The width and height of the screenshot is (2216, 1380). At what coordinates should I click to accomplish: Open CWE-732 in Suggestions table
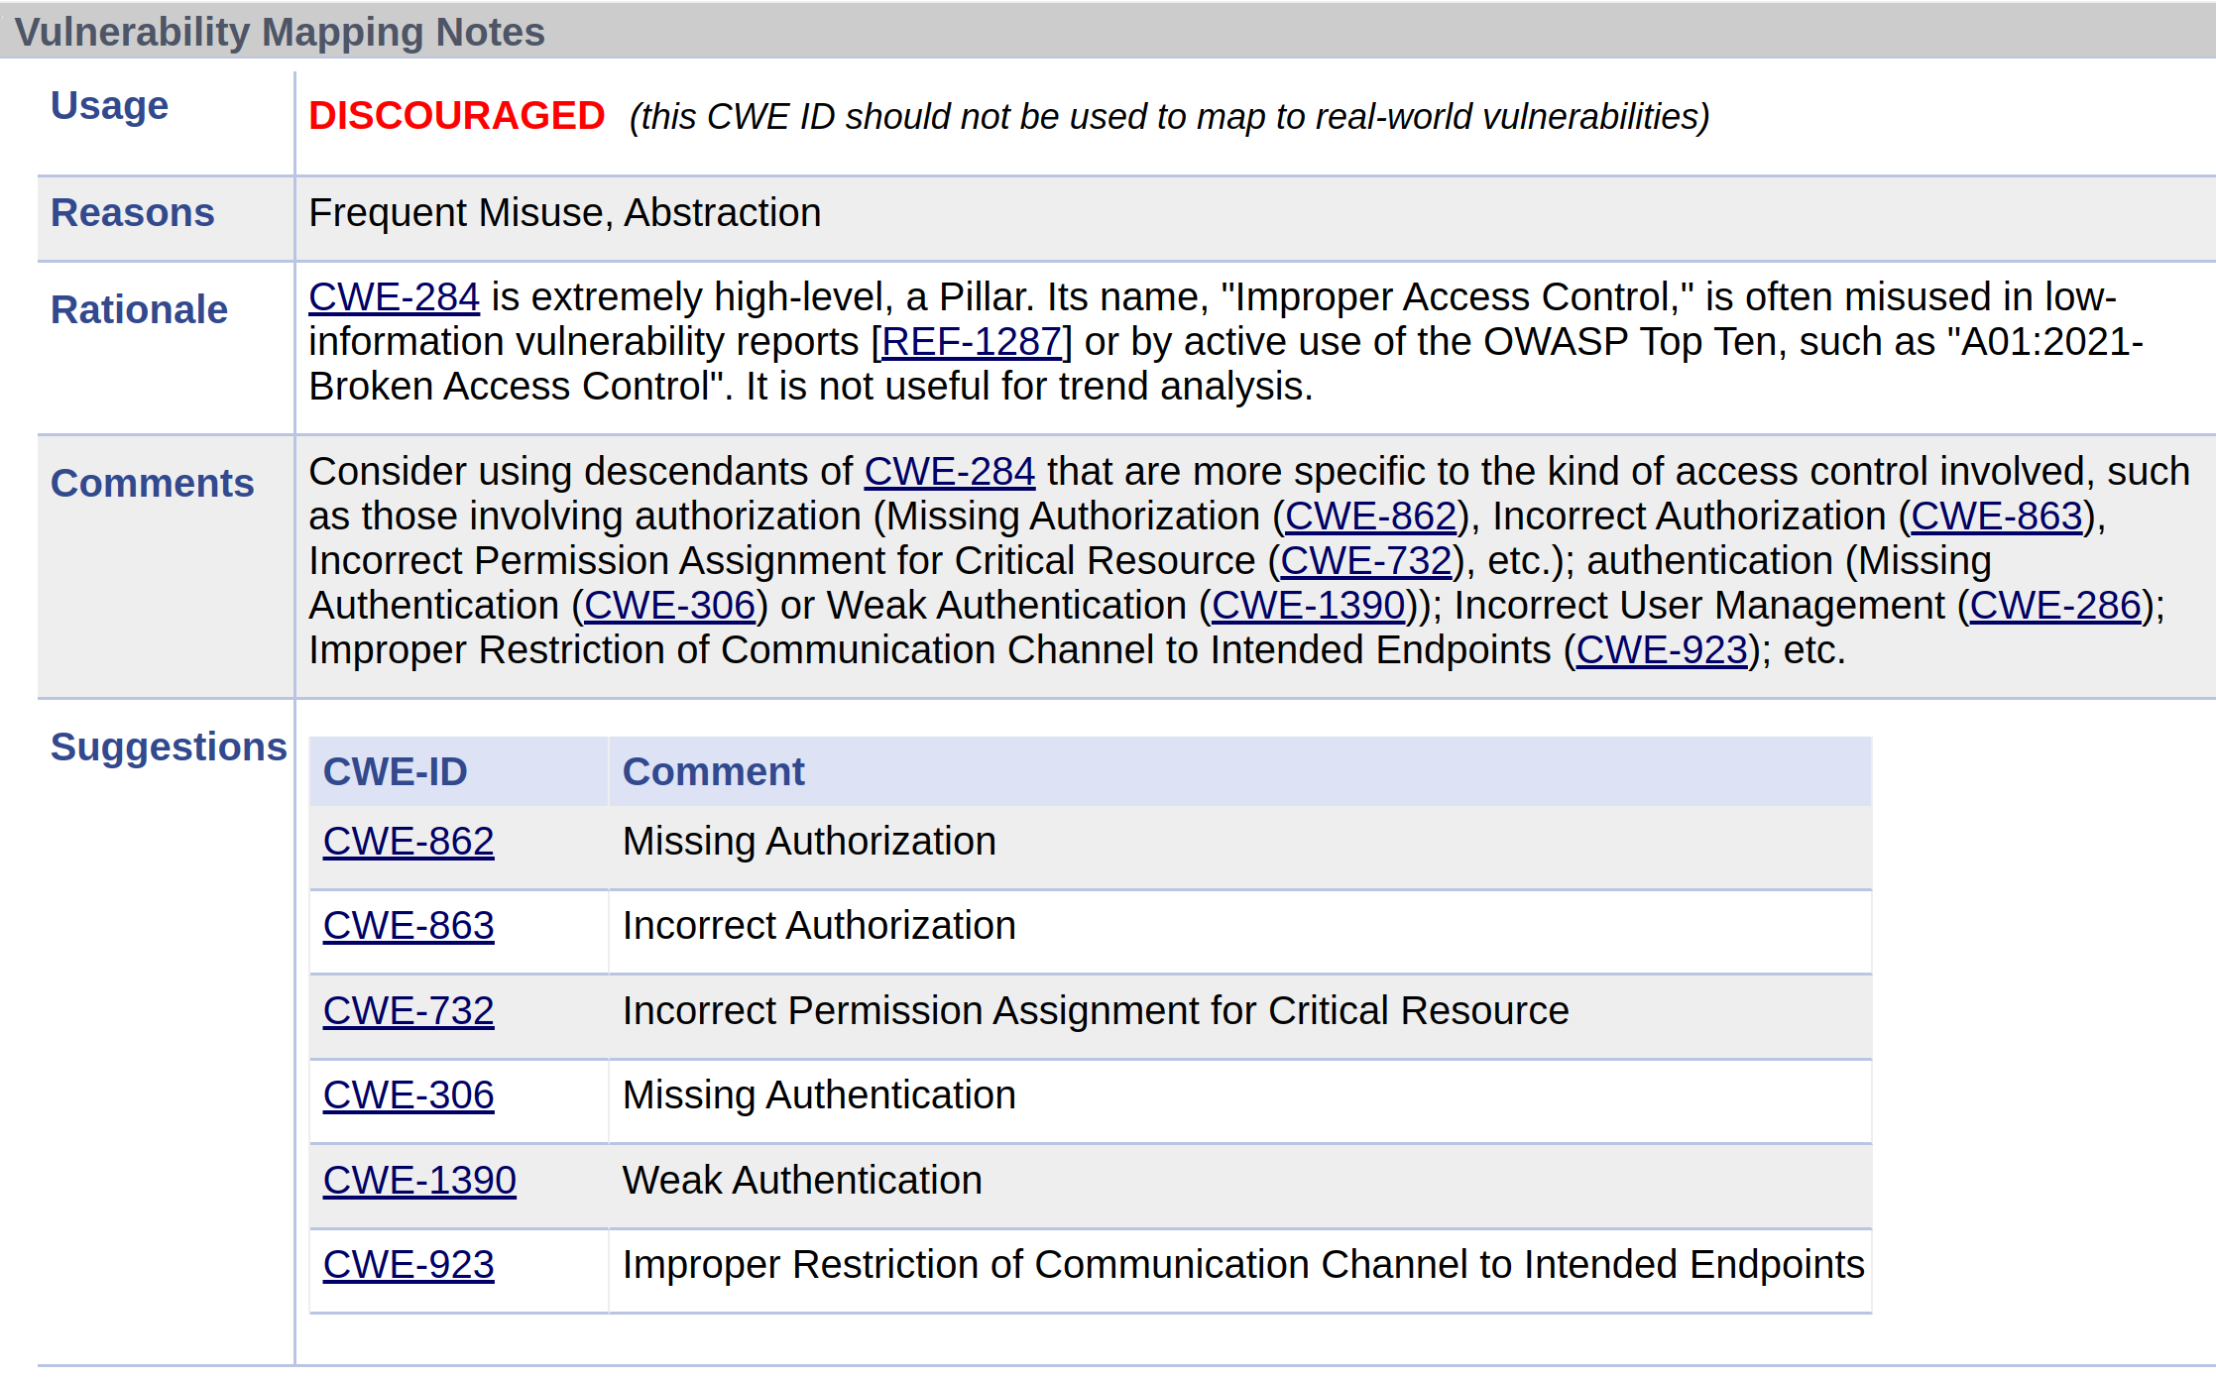point(408,1011)
